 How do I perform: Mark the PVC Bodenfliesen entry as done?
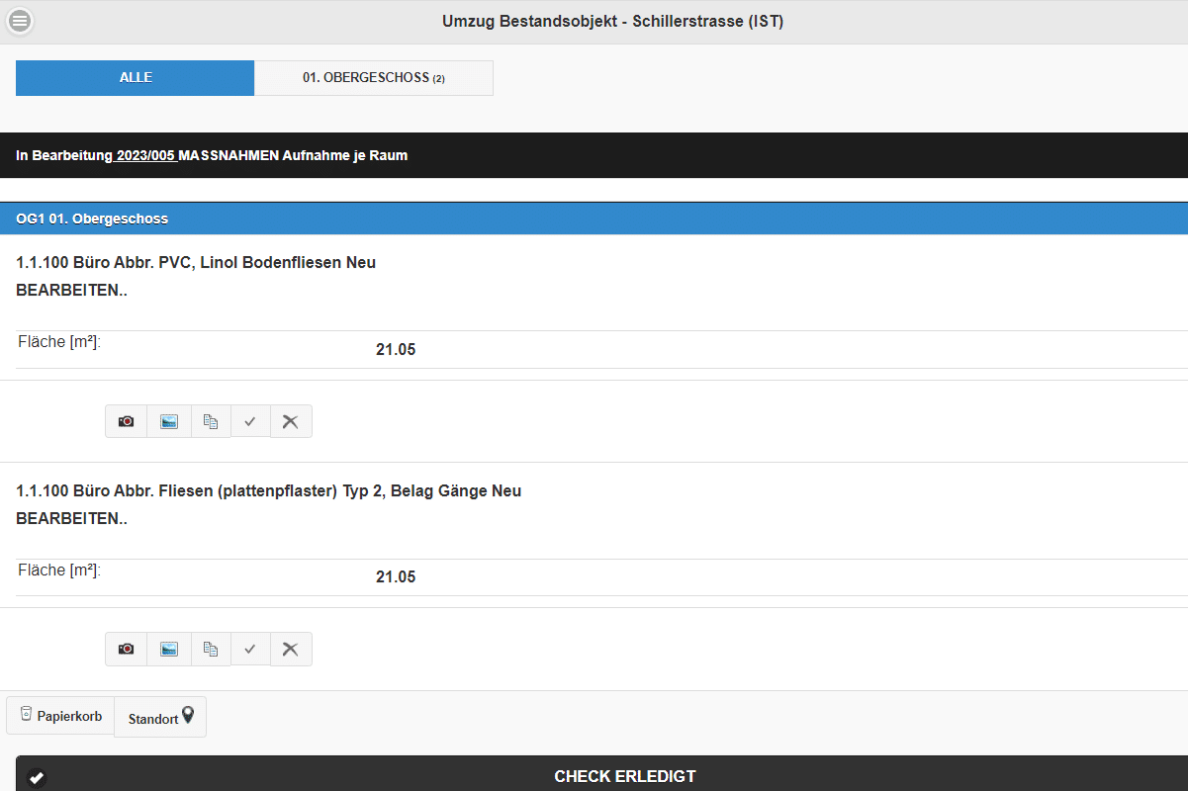coord(250,420)
